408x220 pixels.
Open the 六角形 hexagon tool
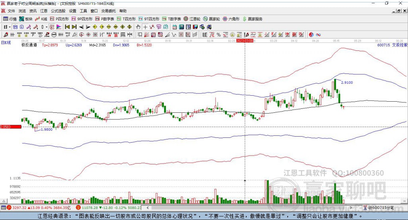pos(231,19)
